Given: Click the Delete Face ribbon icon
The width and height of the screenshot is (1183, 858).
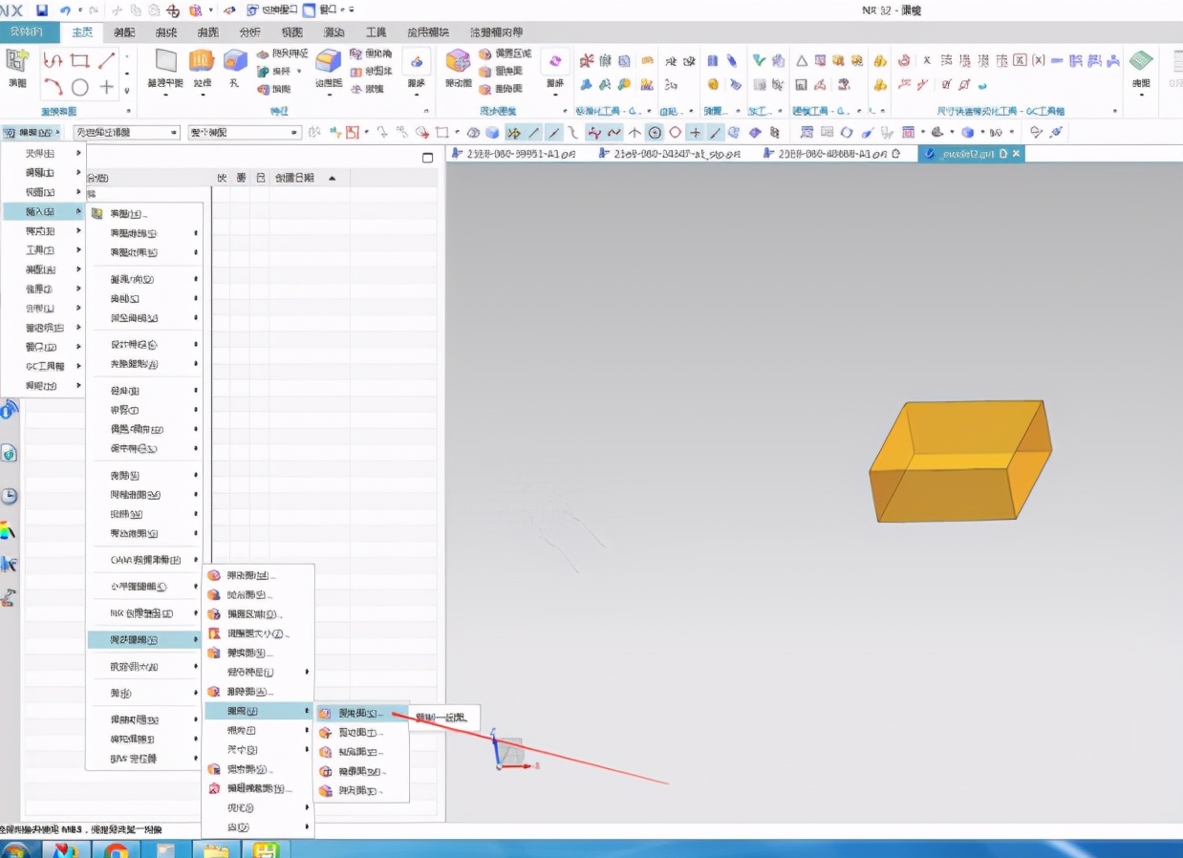Looking at the screenshot, I should click(x=485, y=89).
